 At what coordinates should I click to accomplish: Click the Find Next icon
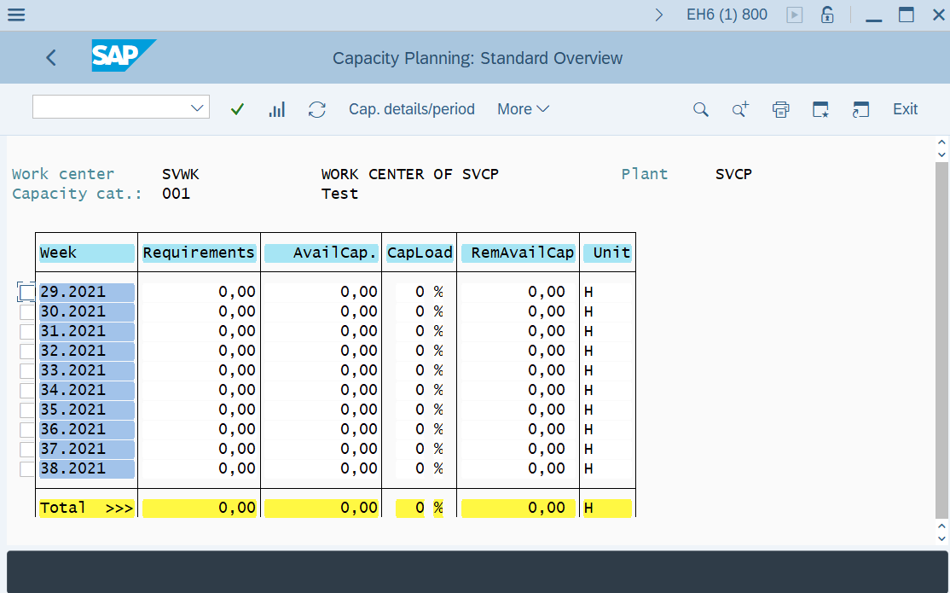[x=739, y=109]
